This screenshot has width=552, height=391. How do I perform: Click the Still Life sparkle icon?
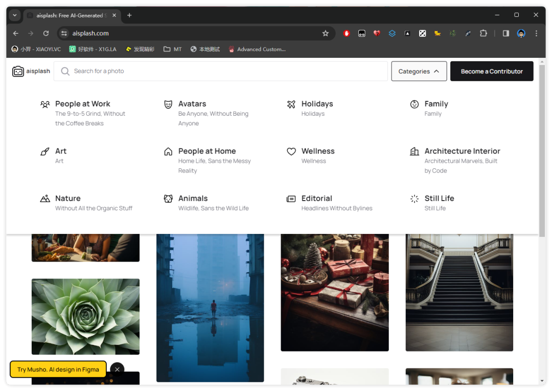(415, 199)
